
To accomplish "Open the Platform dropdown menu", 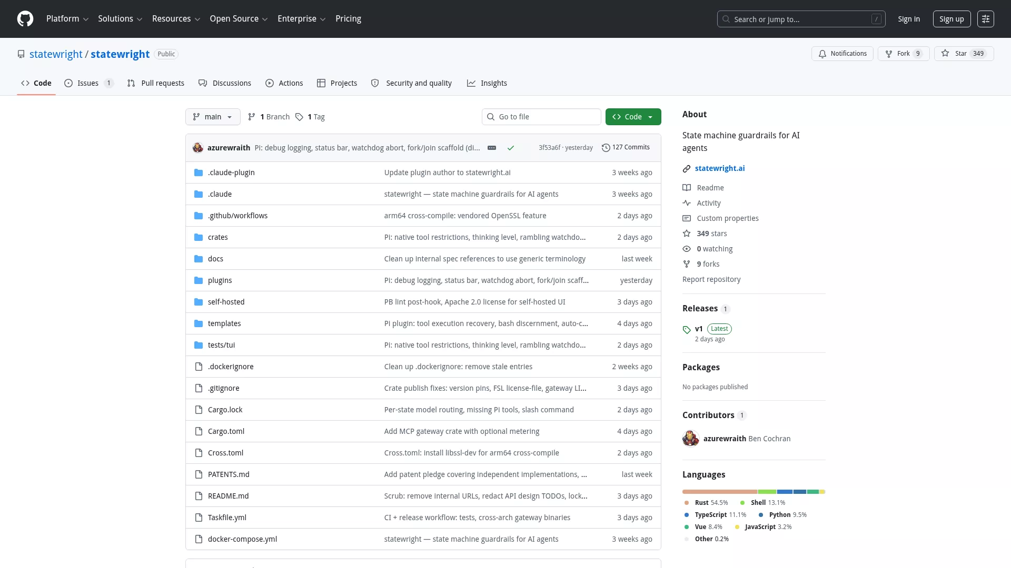I will (x=67, y=19).
